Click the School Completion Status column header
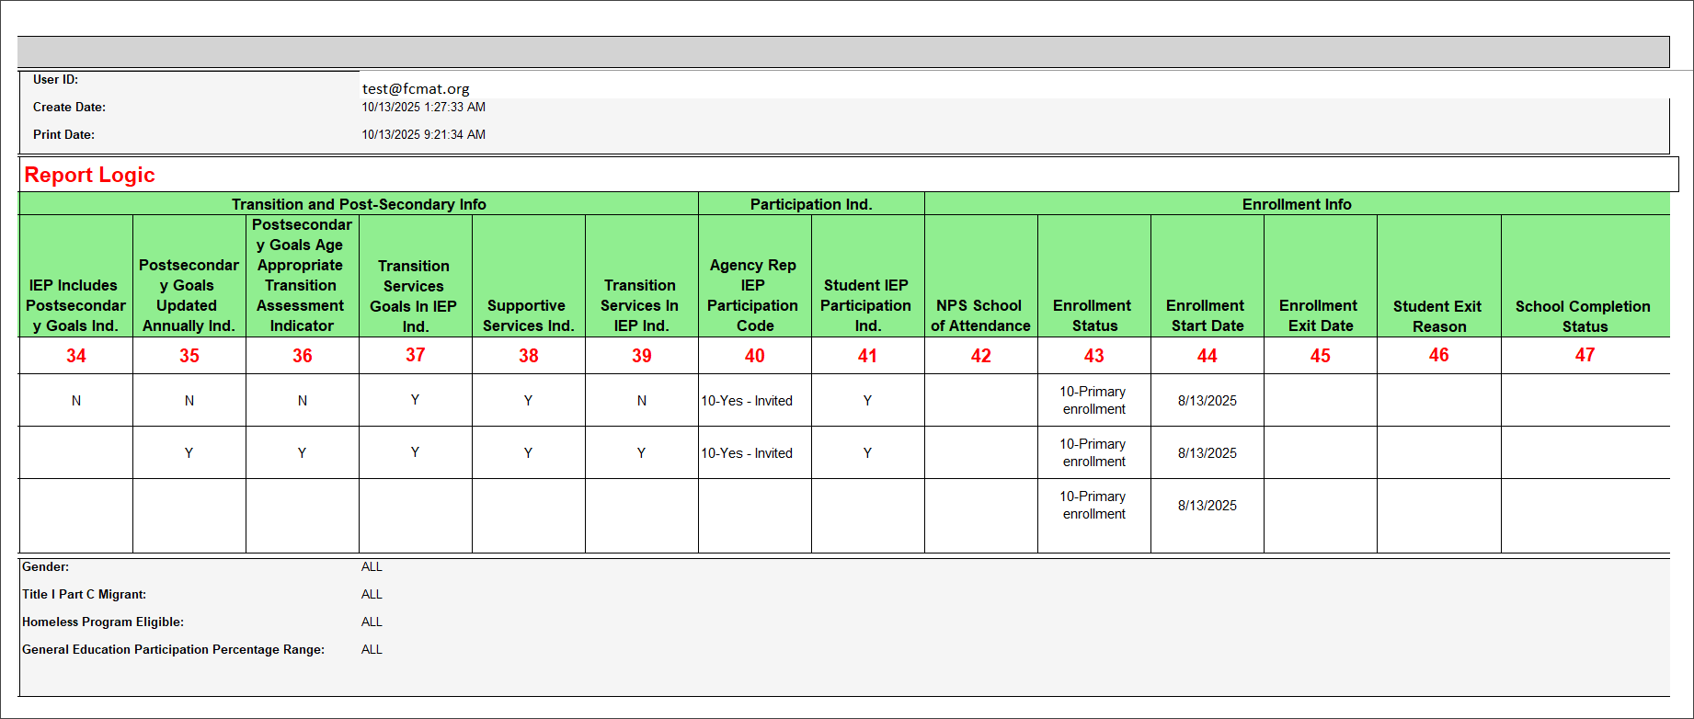1694x719 pixels. 1584,316
